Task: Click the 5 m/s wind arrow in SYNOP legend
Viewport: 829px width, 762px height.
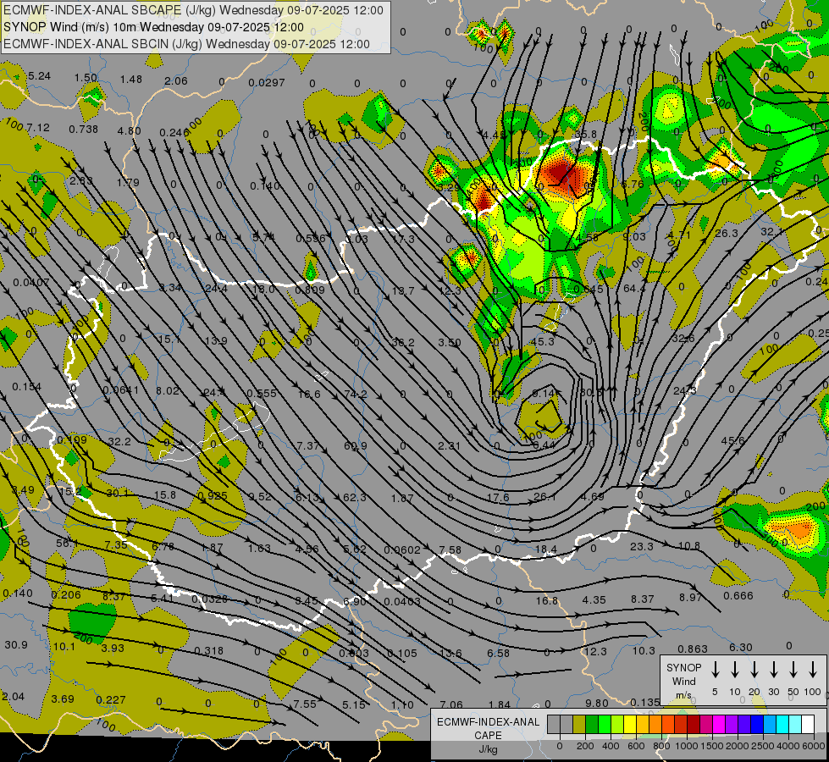Action: [715, 670]
